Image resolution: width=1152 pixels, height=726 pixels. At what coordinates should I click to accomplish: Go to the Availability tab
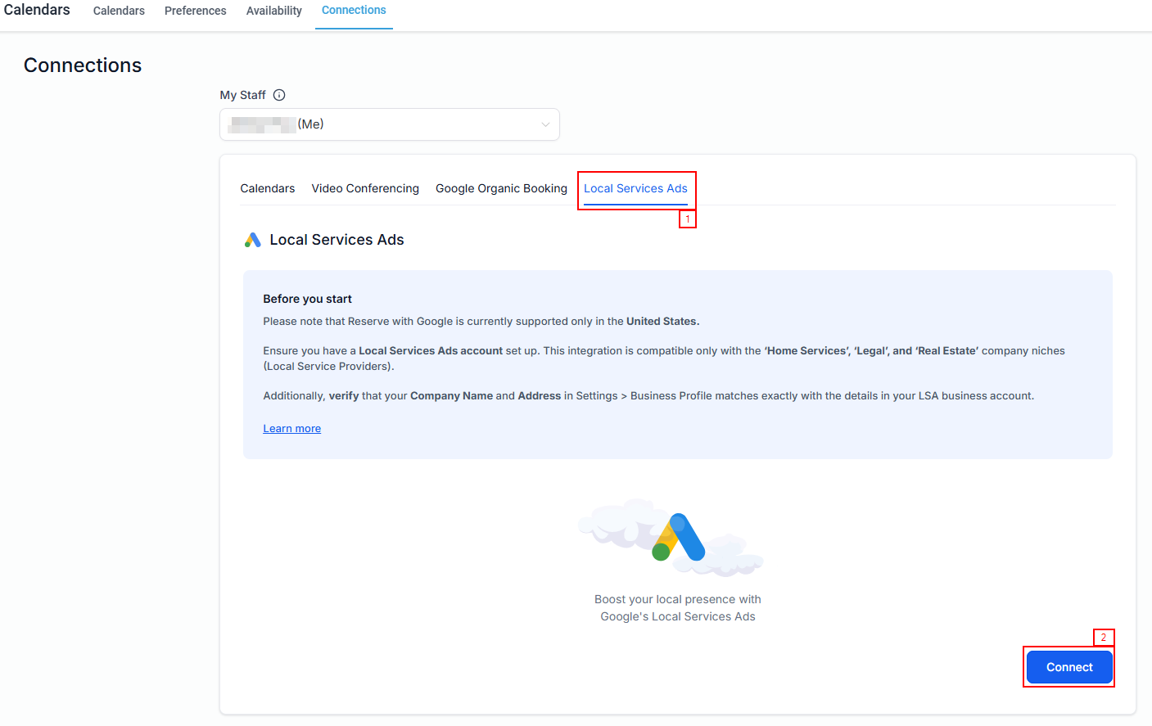pyautogui.click(x=273, y=11)
